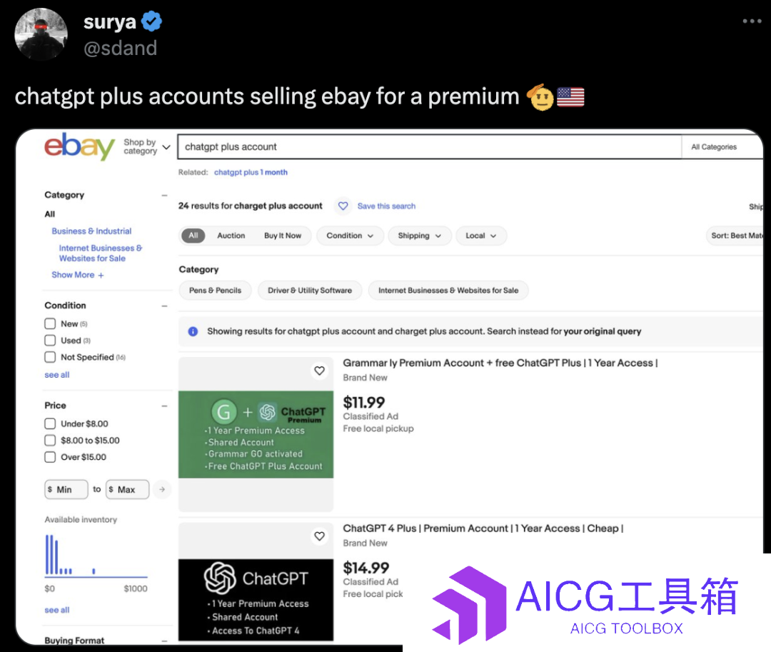Open the Condition filter dropdown

pyautogui.click(x=350, y=236)
